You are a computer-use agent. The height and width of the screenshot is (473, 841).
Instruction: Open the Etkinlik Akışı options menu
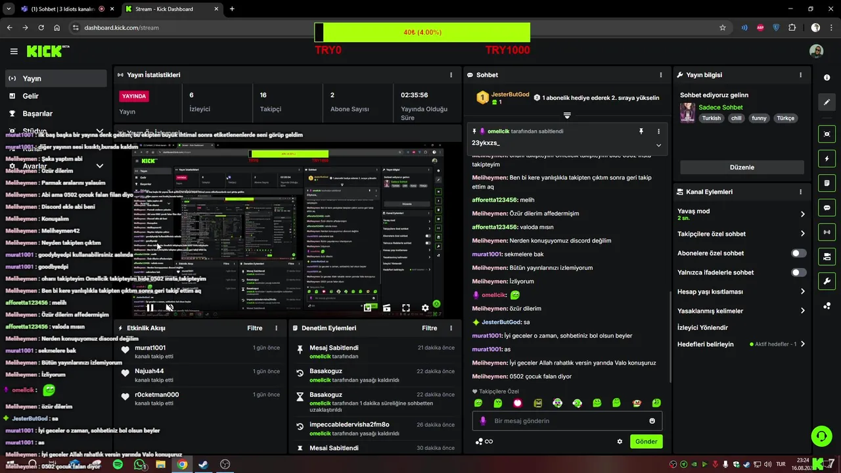pos(276,328)
